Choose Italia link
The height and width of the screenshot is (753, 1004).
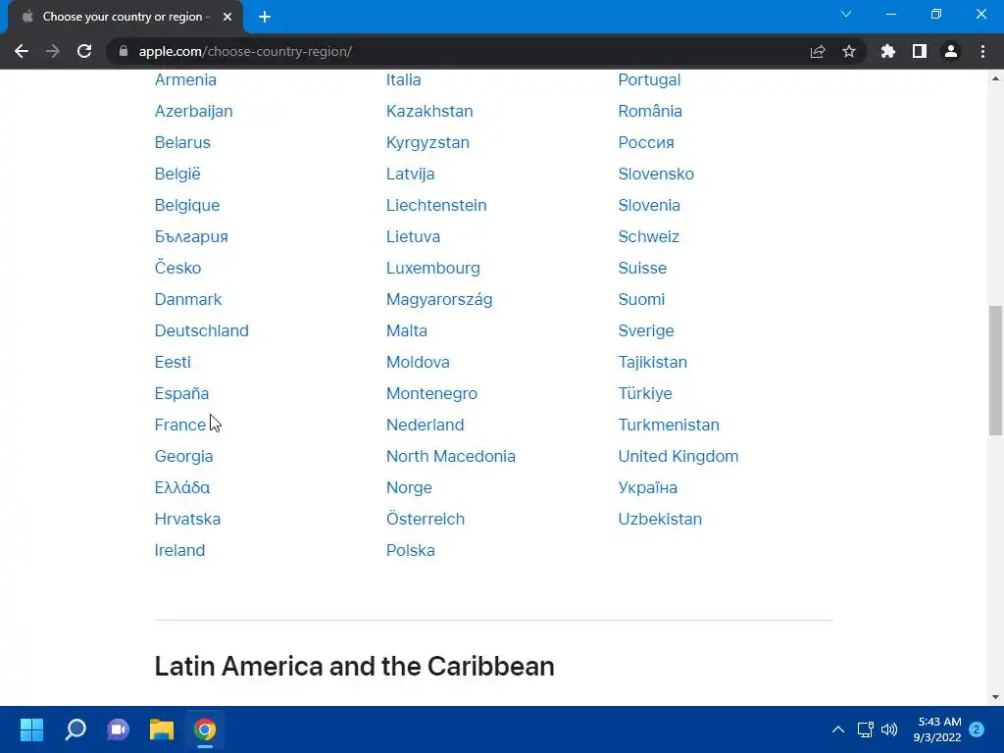click(x=403, y=80)
